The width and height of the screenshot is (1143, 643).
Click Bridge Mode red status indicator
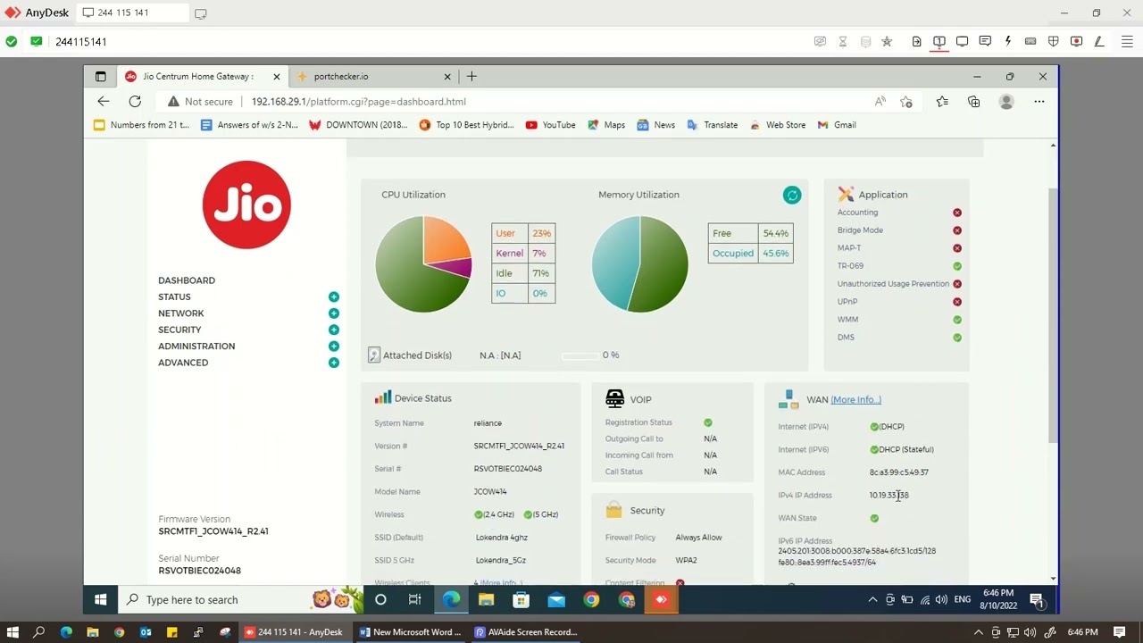point(957,230)
